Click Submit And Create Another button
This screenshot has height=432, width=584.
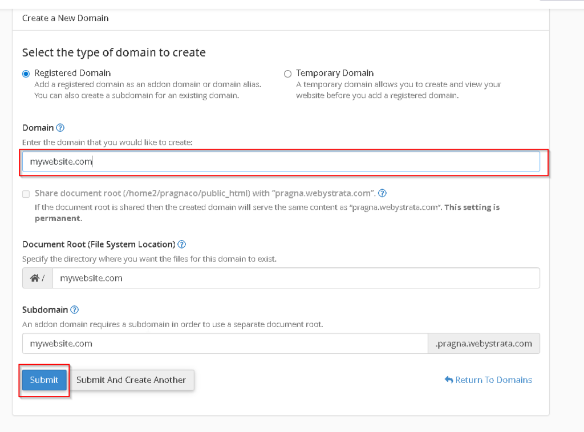click(131, 380)
